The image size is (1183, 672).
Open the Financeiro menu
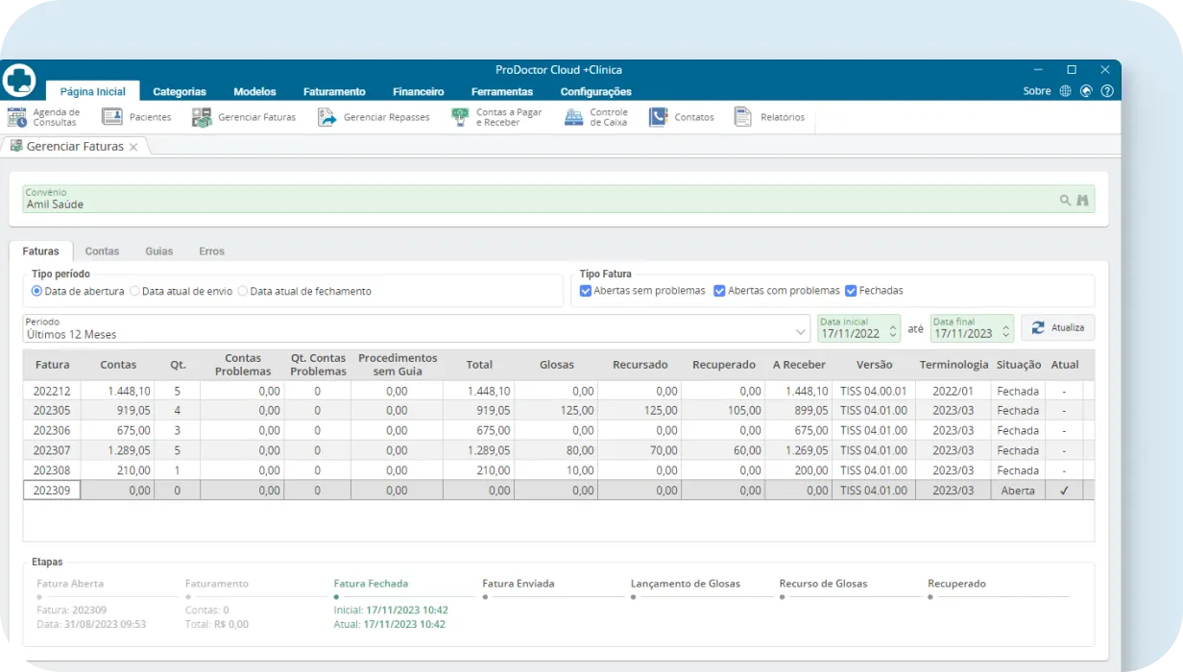point(418,91)
